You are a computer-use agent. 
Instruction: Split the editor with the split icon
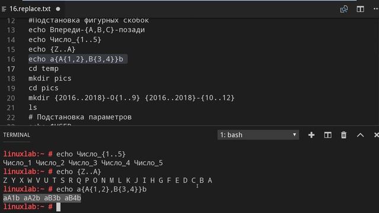click(360, 9)
